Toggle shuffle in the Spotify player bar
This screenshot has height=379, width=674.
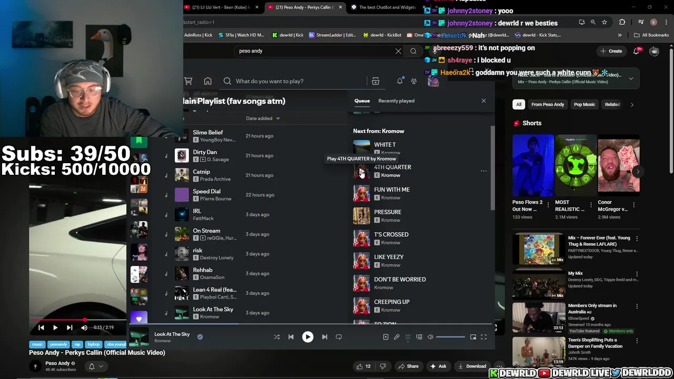click(x=276, y=337)
